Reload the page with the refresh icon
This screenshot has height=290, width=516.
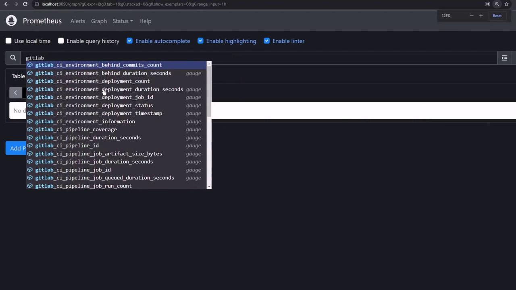(25, 4)
